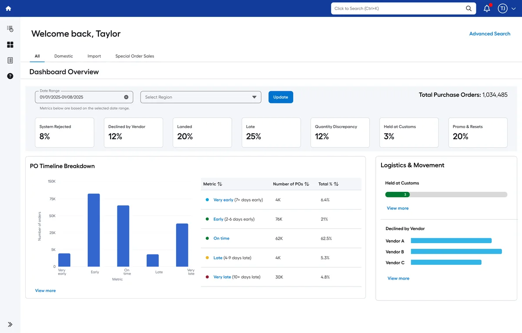Open the Late metric link
The width and height of the screenshot is (522, 333).
coord(218,258)
